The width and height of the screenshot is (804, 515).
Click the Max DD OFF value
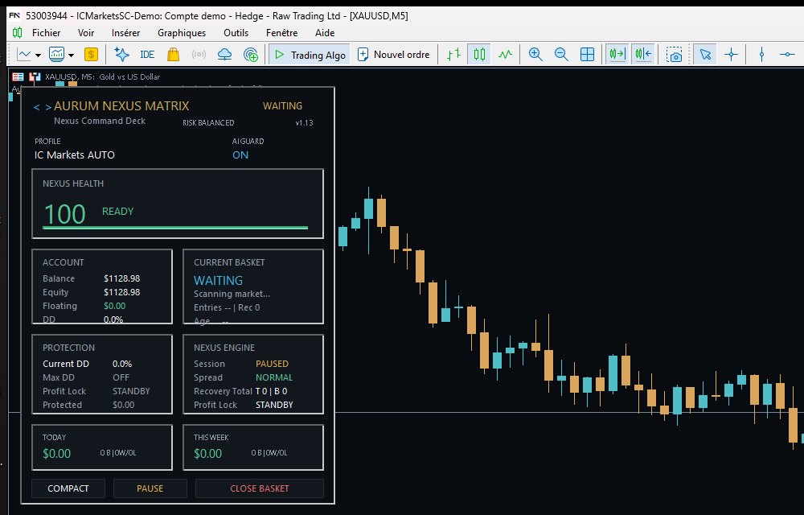tap(121, 377)
